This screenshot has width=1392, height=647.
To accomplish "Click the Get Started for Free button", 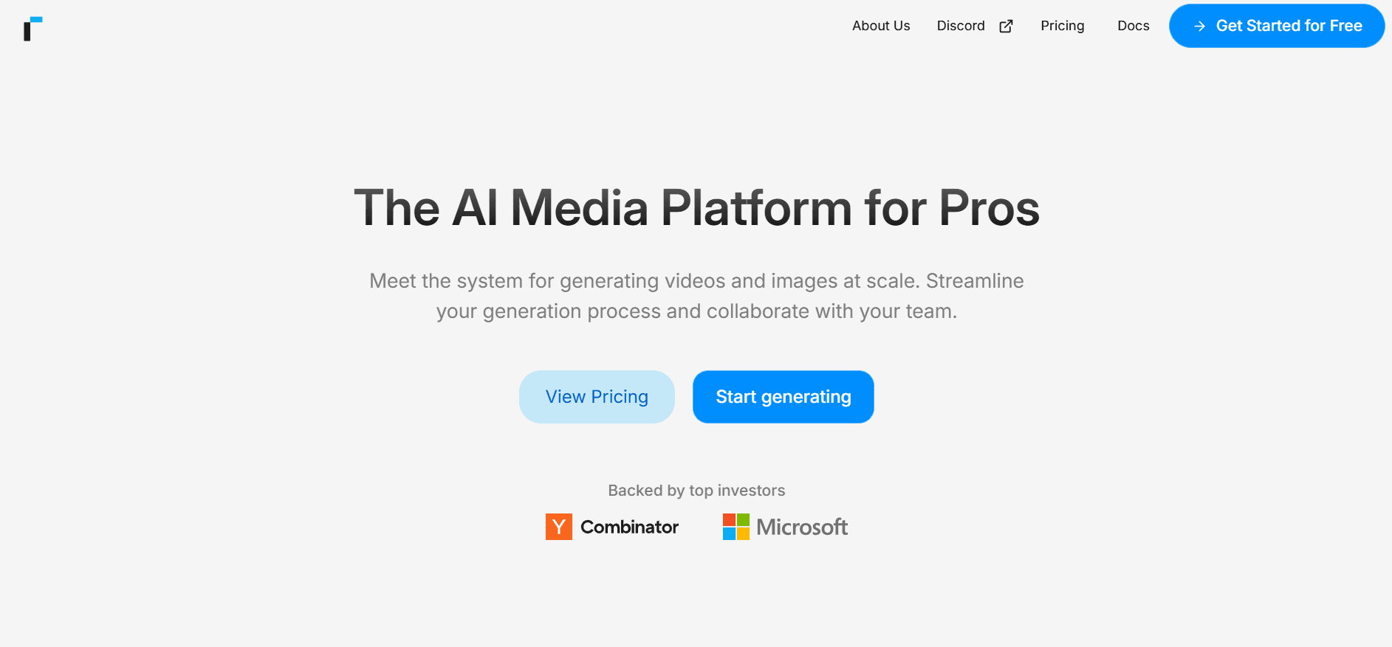I will [1276, 26].
